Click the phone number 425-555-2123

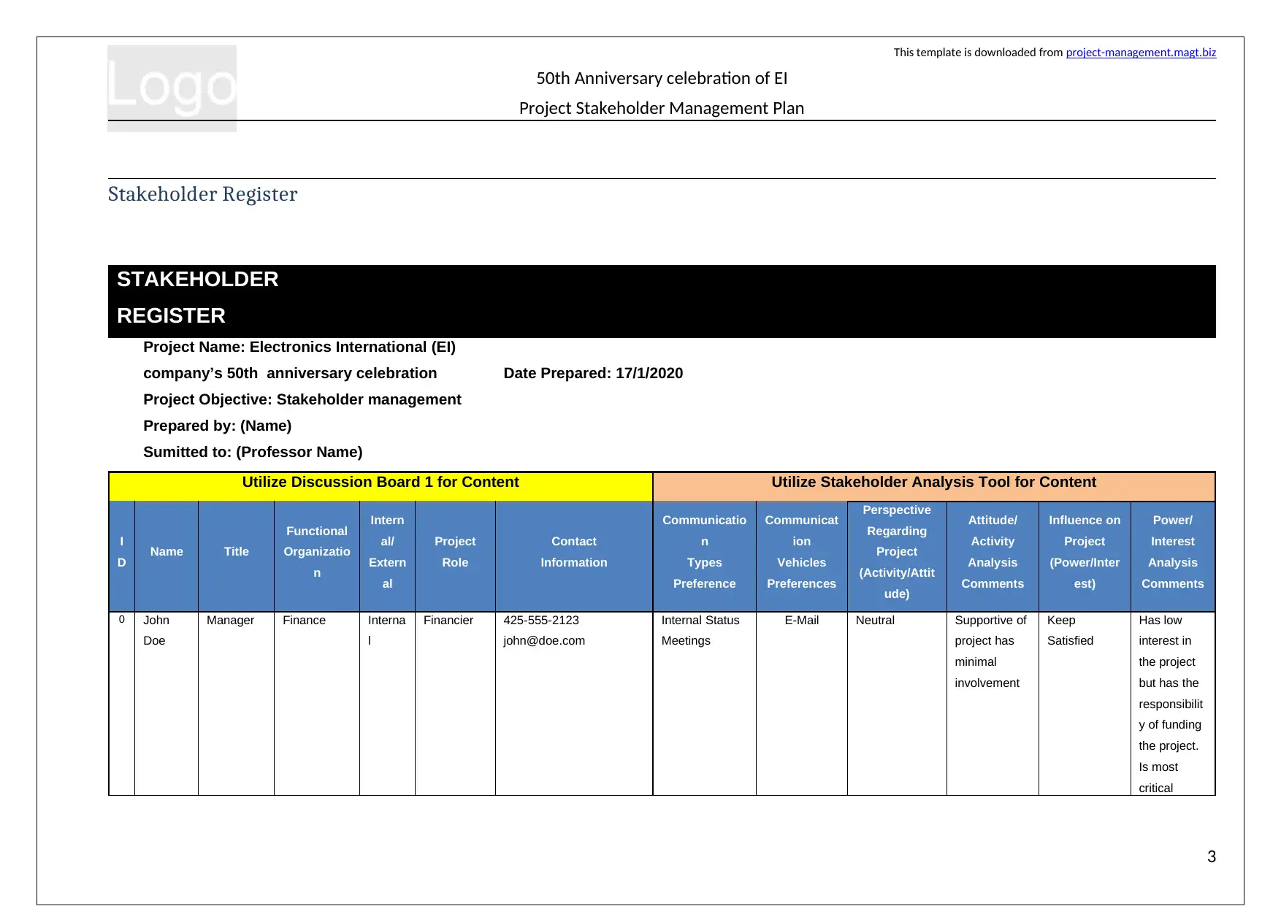tap(541, 620)
